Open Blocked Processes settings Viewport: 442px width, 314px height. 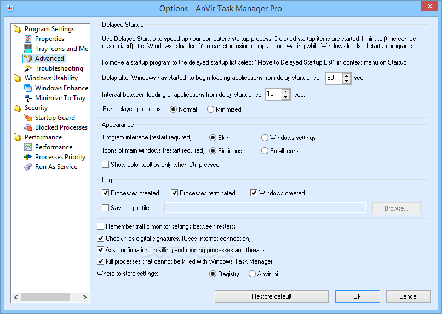[x=61, y=127]
